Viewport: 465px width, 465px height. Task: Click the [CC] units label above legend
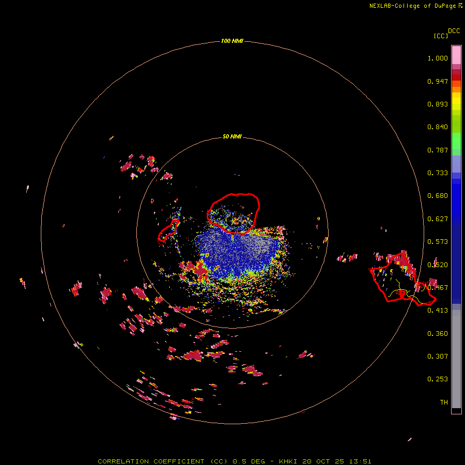pos(441,36)
